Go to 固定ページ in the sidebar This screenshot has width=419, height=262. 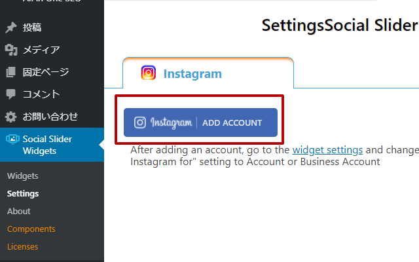click(x=46, y=72)
